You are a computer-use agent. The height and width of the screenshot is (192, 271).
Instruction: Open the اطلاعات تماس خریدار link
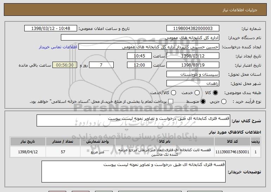pos(58,47)
